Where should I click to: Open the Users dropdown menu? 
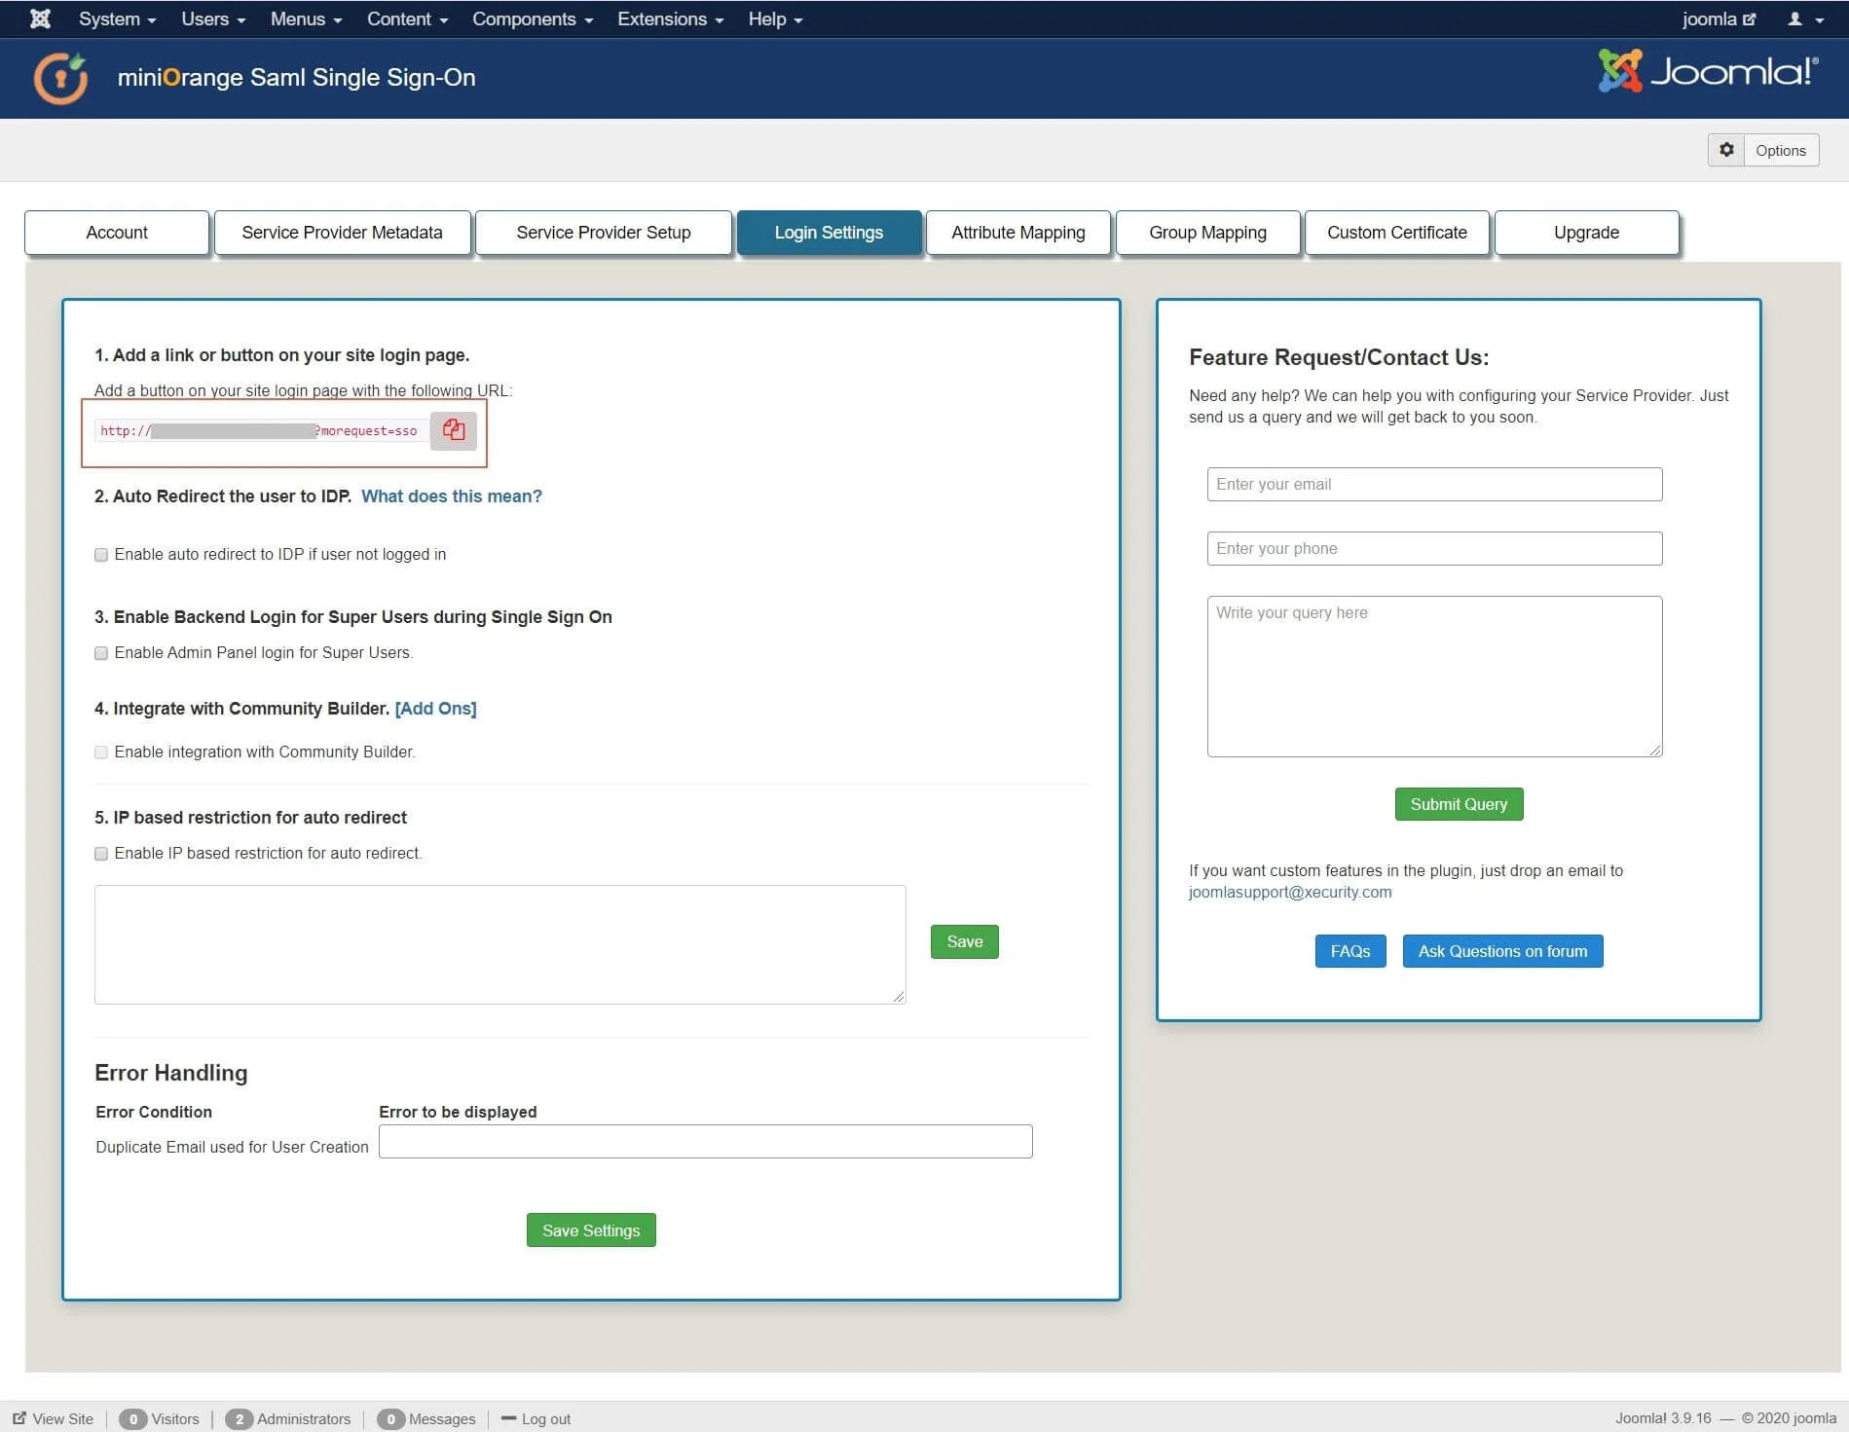[213, 18]
